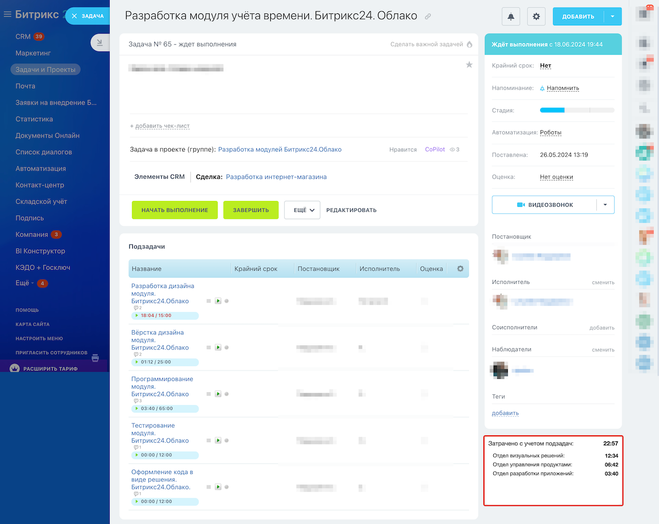Viewport: 659px width, 524px height.
Task: Open comments for Тестирование модуля subtask
Action: (137, 447)
